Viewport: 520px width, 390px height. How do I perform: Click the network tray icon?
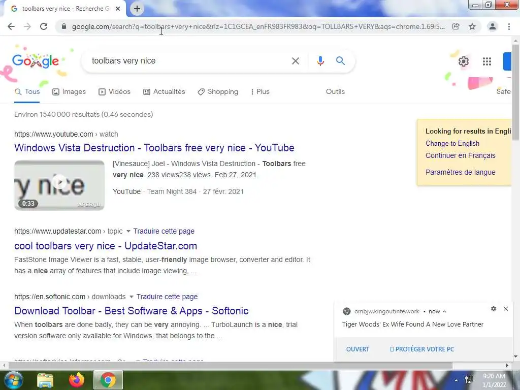point(469,380)
